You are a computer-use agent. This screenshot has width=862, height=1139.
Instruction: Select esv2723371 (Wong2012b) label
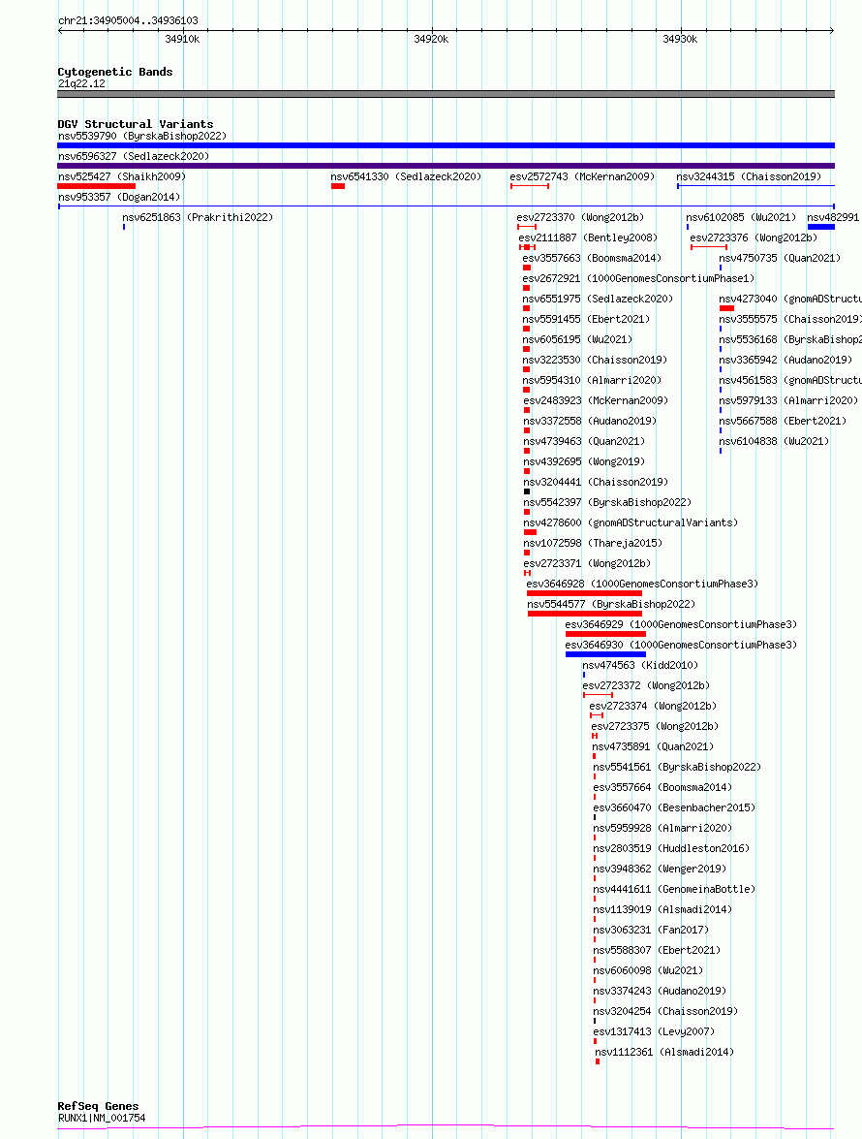tap(587, 563)
